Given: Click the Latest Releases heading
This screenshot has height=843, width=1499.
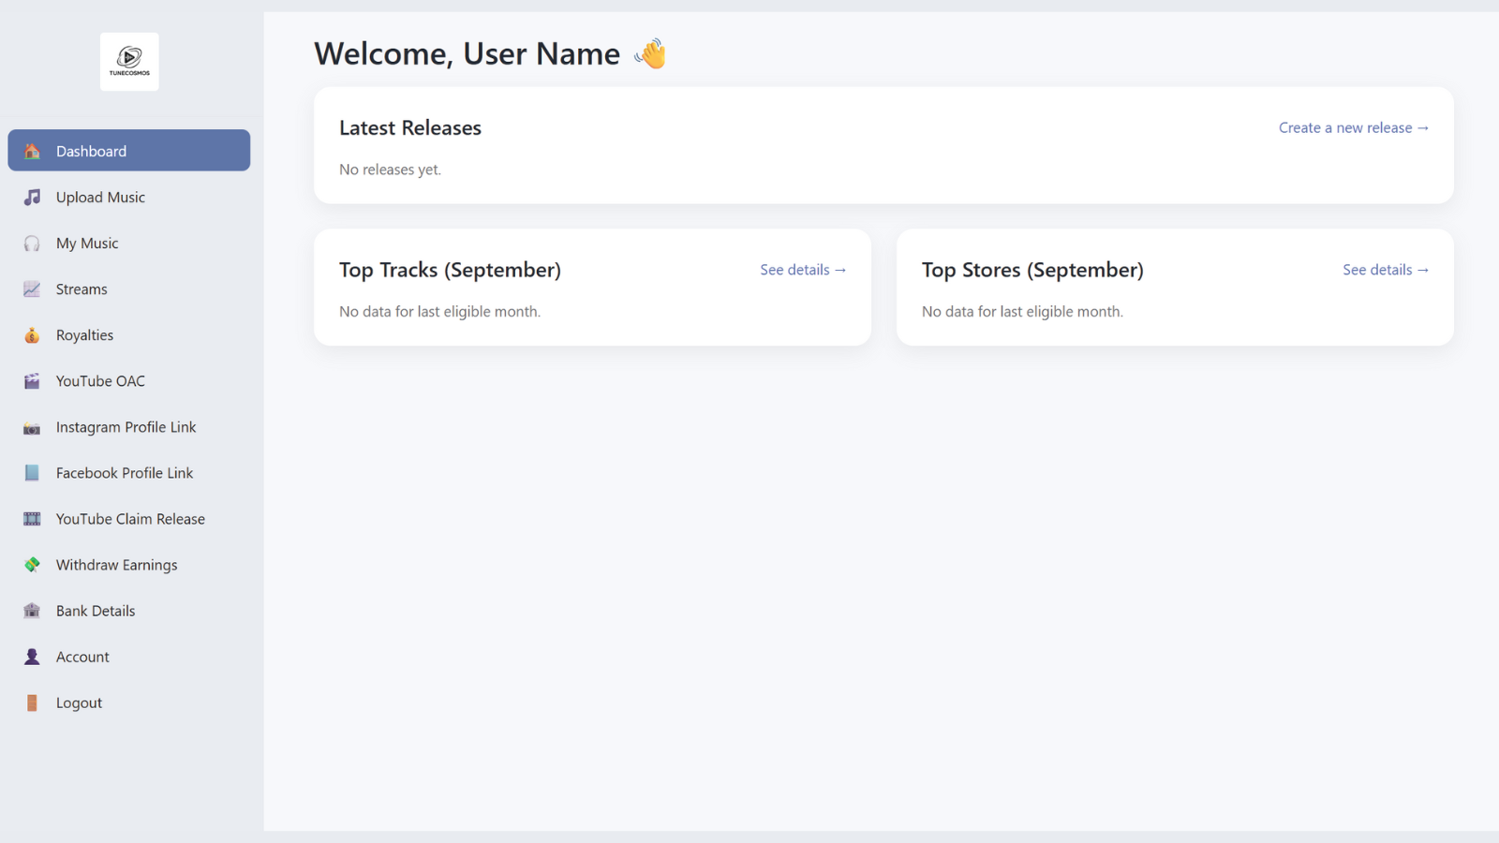Looking at the screenshot, I should (x=409, y=127).
